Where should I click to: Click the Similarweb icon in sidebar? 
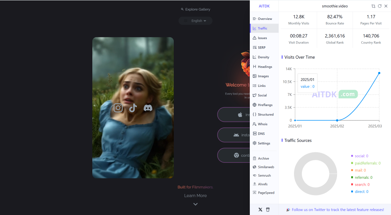(255, 167)
